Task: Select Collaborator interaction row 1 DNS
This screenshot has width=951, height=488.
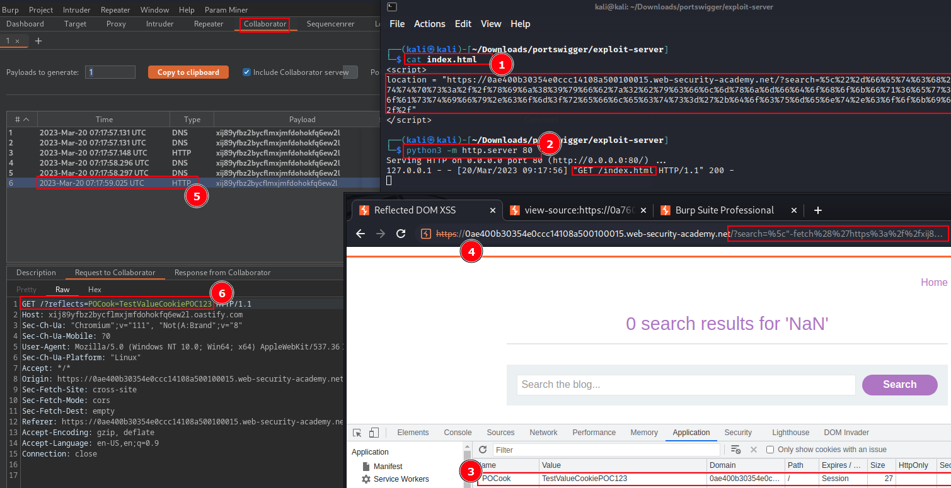Action: 192,133
